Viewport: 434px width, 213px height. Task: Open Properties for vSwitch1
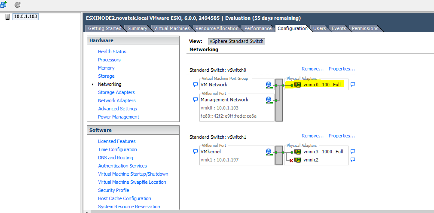click(x=342, y=136)
